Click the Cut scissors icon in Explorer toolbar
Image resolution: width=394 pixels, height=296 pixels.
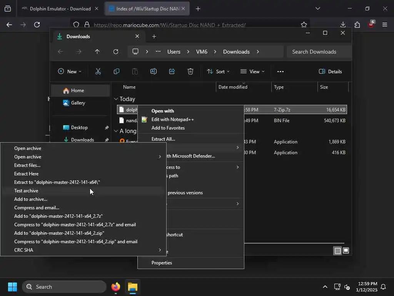tap(98, 71)
